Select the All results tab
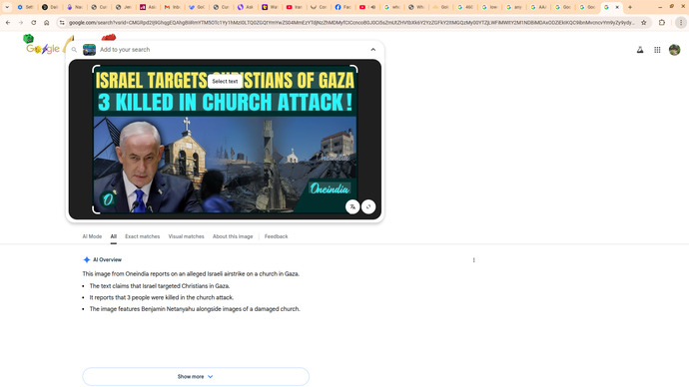The image size is (689, 387). click(114, 236)
